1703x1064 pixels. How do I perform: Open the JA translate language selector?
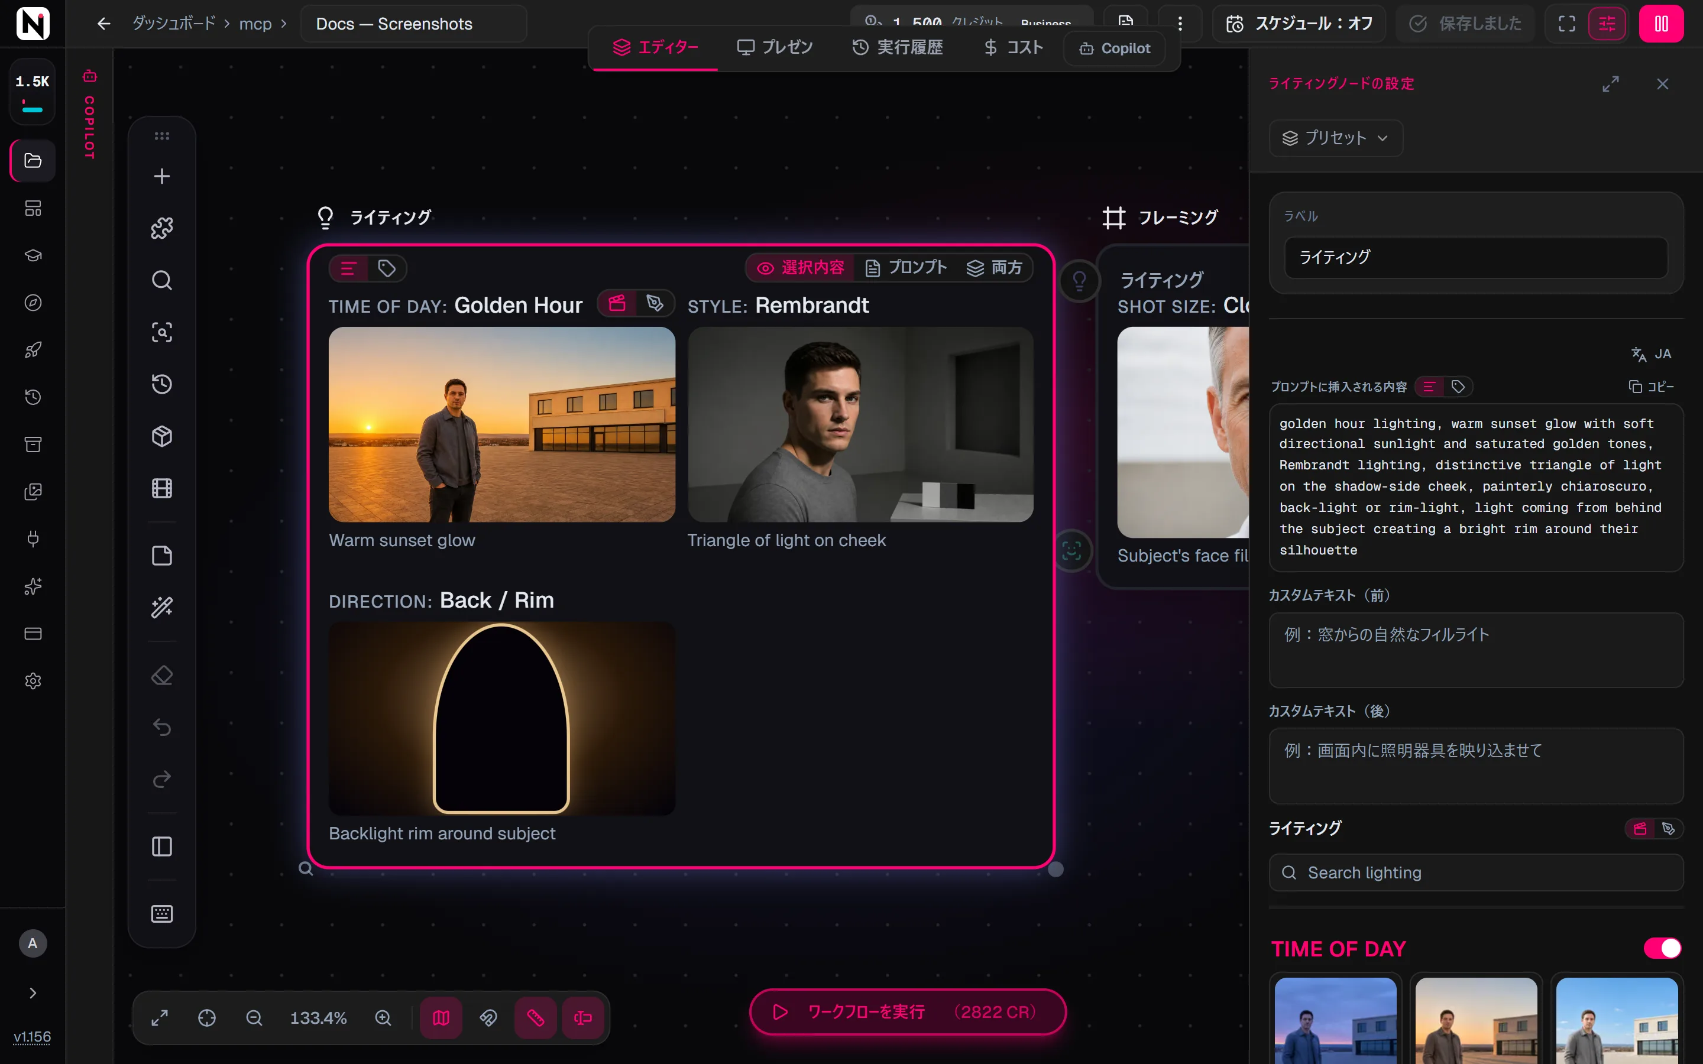click(1651, 354)
